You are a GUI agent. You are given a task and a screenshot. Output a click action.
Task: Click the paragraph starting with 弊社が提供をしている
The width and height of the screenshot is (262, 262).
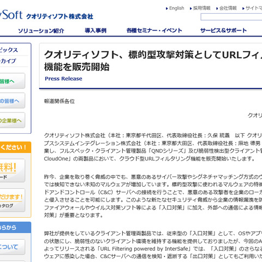click(x=153, y=245)
